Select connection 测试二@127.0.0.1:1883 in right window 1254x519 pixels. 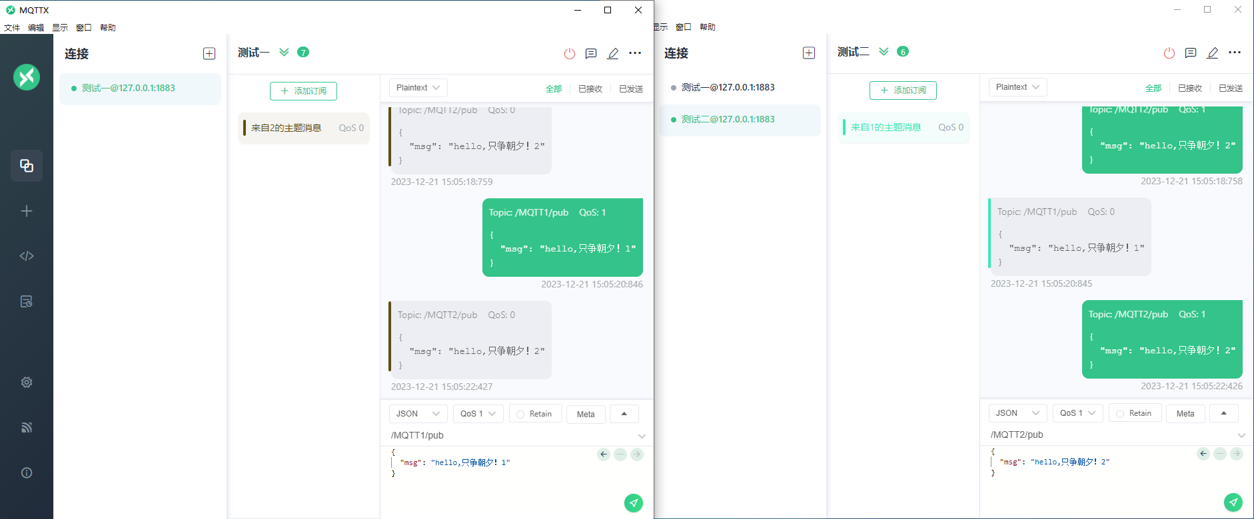pos(740,120)
